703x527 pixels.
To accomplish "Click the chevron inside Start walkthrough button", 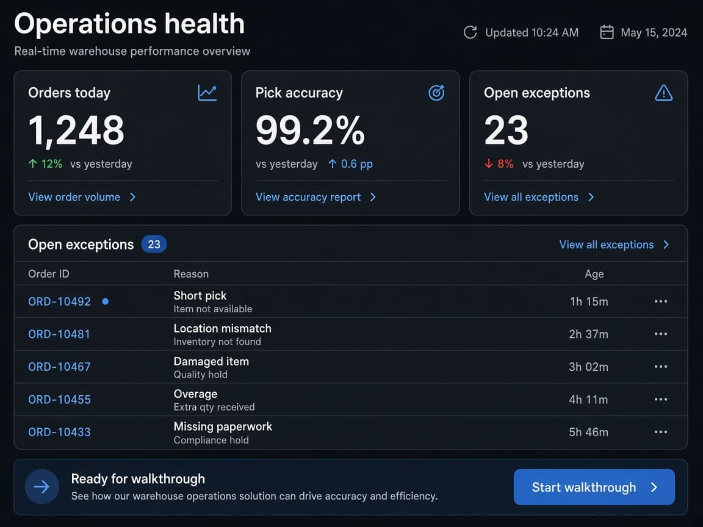I will [654, 487].
